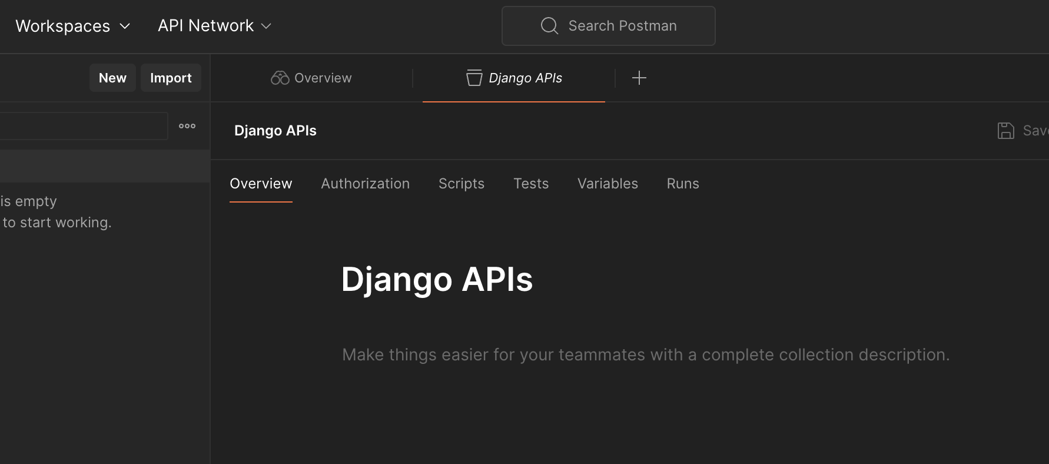Show the Runs tab
The width and height of the screenshot is (1049, 464).
(683, 184)
